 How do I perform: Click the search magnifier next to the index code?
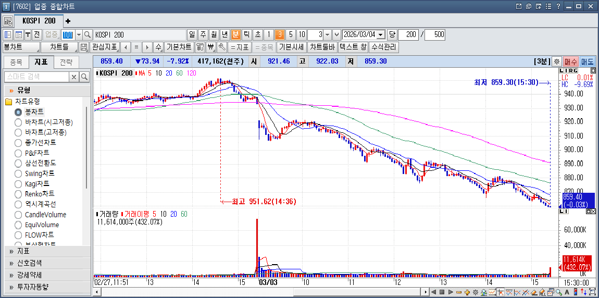[88, 35]
